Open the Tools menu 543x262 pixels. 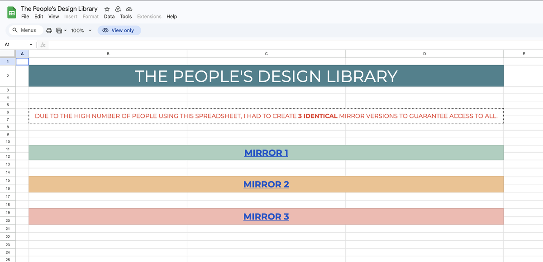126,16
